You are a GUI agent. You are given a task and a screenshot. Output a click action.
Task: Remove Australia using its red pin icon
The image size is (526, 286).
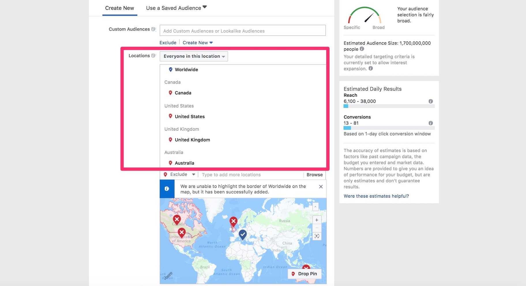pos(170,162)
